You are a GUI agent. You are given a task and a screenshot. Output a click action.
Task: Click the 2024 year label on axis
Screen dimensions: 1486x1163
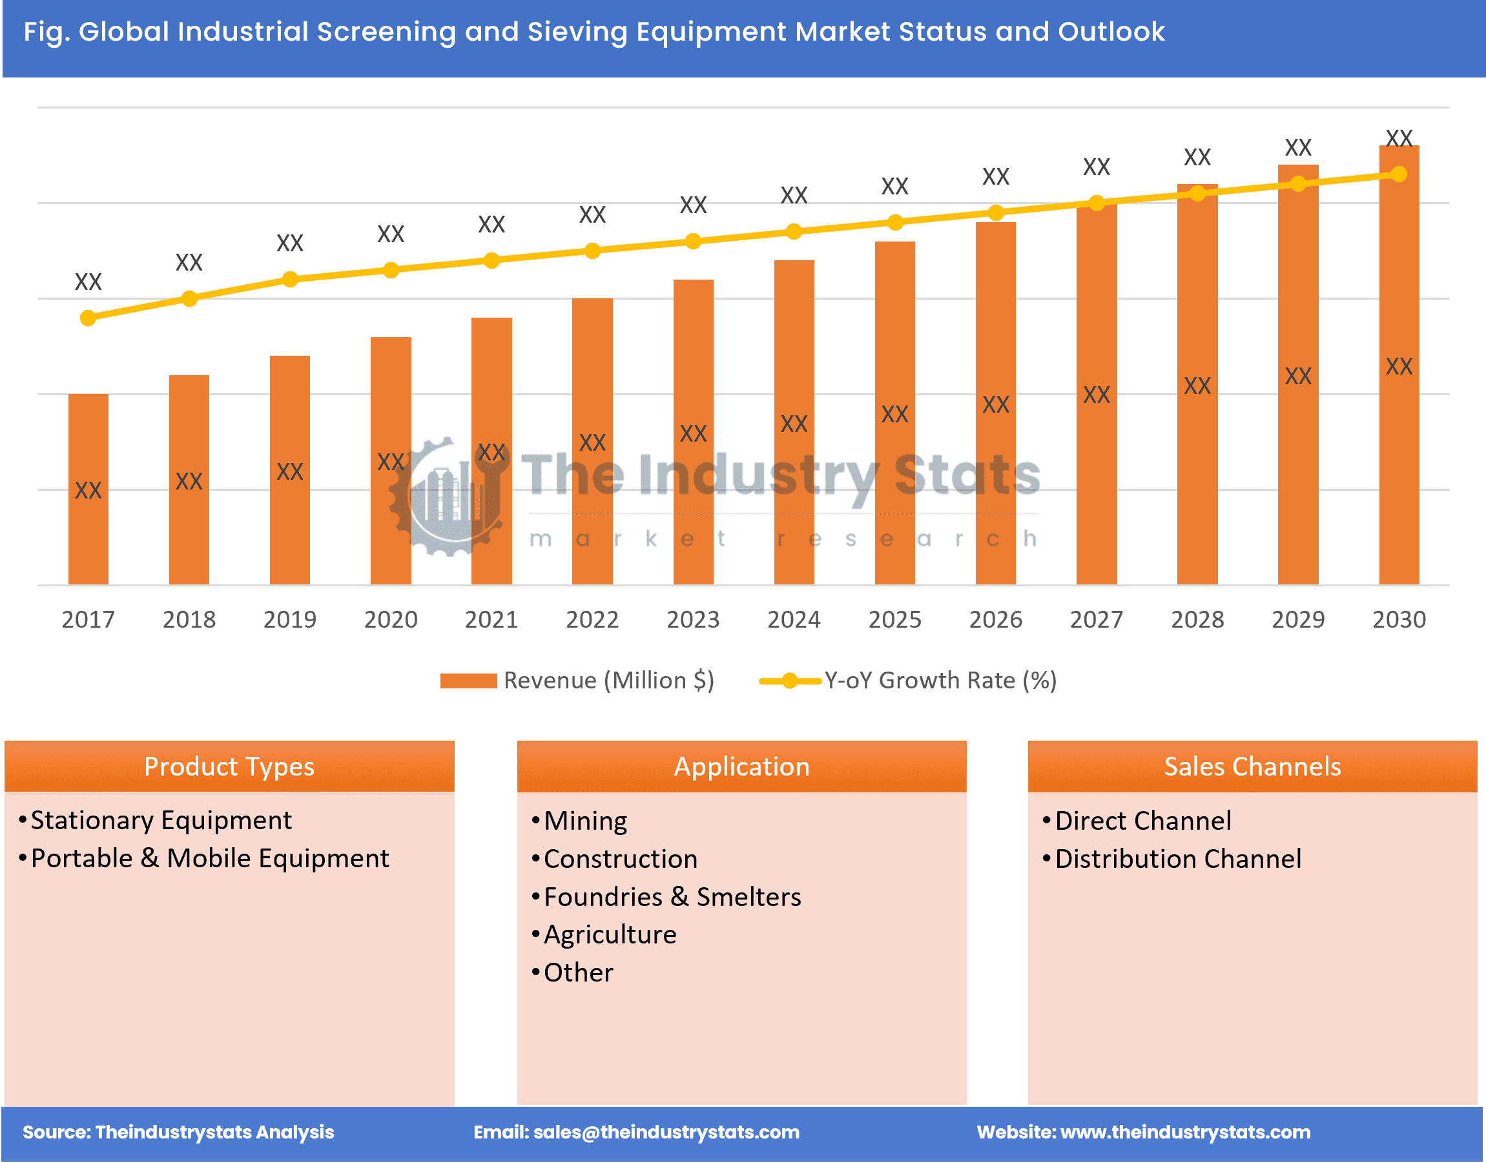tap(794, 621)
